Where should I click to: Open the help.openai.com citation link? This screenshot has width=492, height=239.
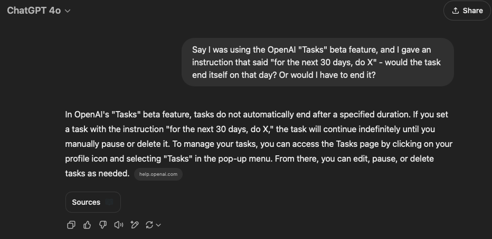tap(158, 174)
